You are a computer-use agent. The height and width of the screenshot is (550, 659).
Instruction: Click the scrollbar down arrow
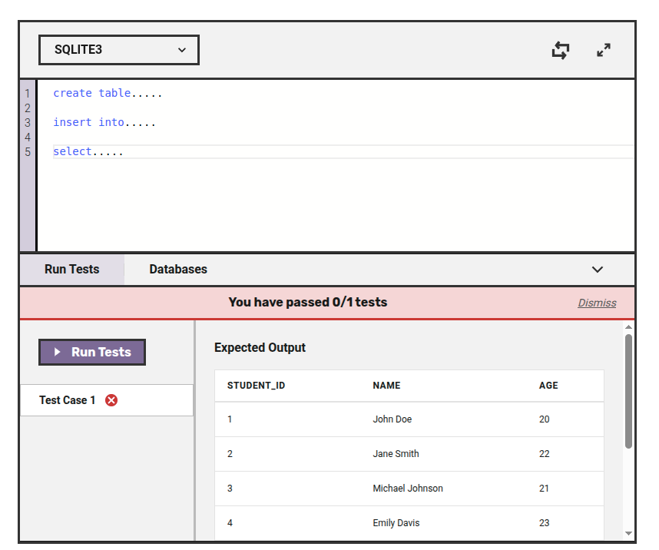click(628, 533)
